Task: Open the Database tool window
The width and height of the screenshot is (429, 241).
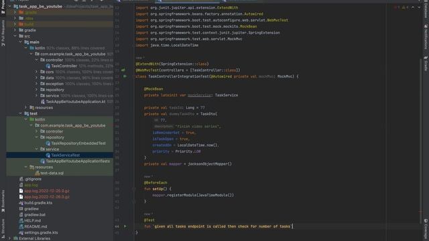Action: point(426,9)
